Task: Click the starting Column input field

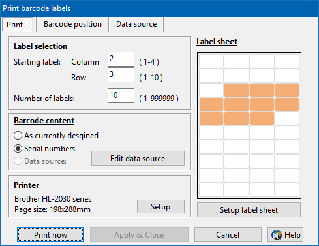Action: [x=121, y=59]
